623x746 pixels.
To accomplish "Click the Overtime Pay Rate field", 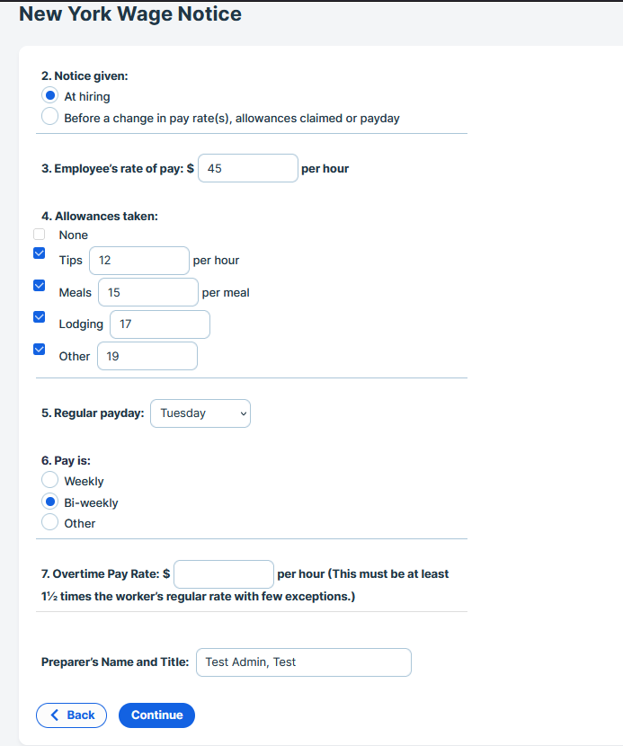I will pyautogui.click(x=224, y=574).
